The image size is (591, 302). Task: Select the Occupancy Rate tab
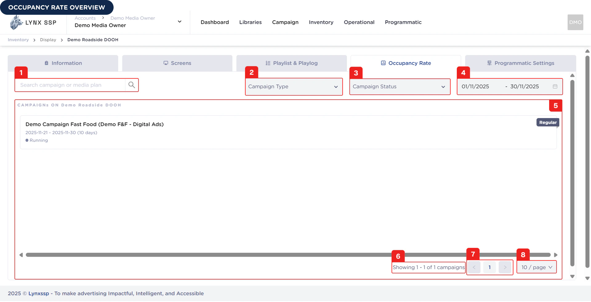pos(406,63)
